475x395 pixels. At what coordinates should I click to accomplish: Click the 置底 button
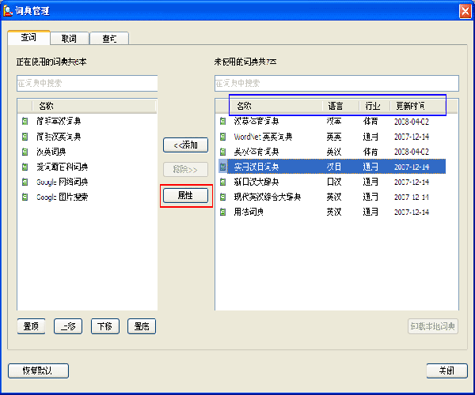tap(142, 326)
